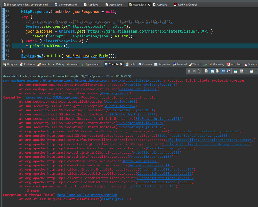
Task: Click the SonarLint tab's red circle icon
Action: tap(246, 65)
